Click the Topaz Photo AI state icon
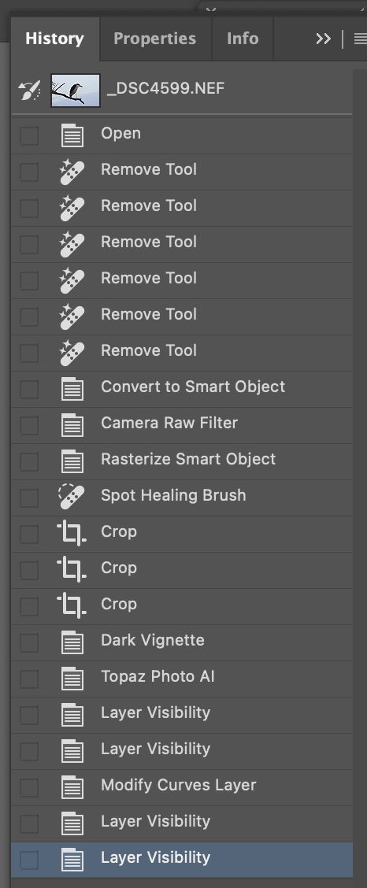The width and height of the screenshot is (367, 888). [x=72, y=679]
